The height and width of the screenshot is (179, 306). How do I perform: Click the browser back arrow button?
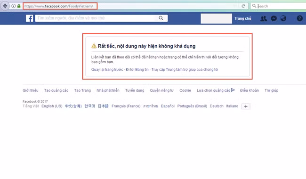(5, 6)
